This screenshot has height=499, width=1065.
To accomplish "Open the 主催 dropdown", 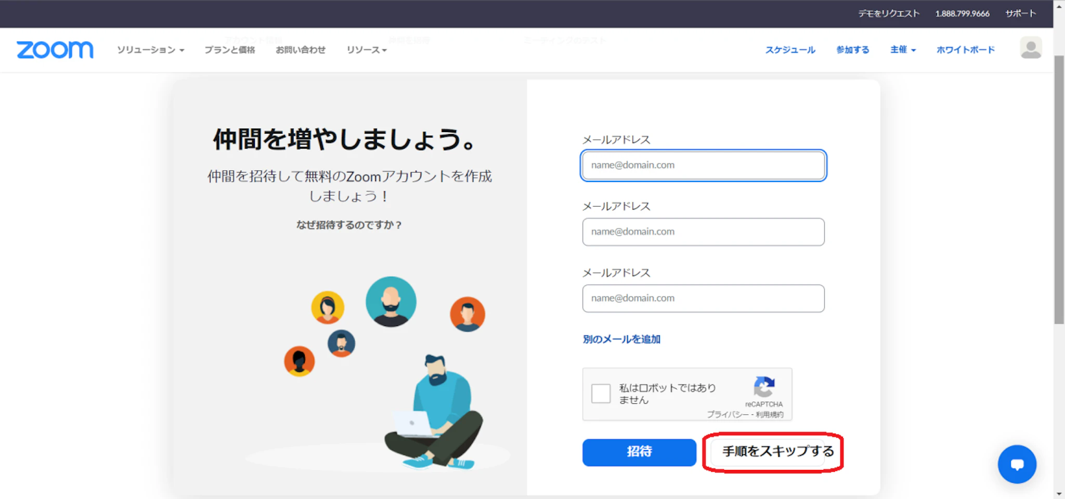I will coord(902,50).
